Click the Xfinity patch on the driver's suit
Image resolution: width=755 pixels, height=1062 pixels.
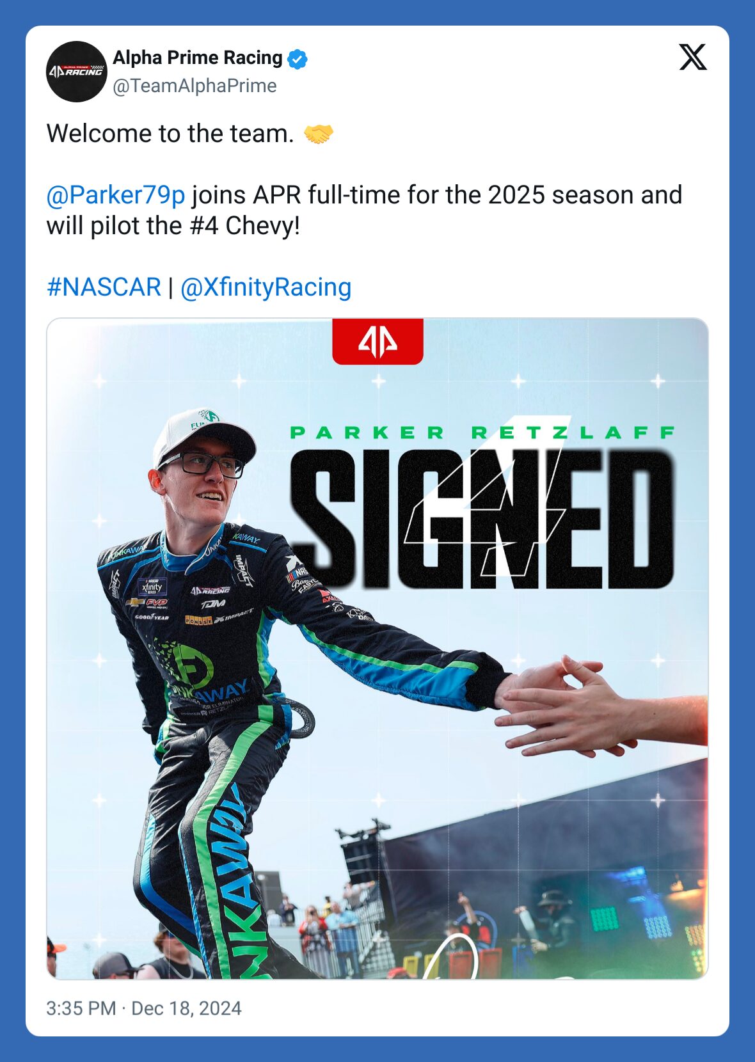(x=152, y=587)
